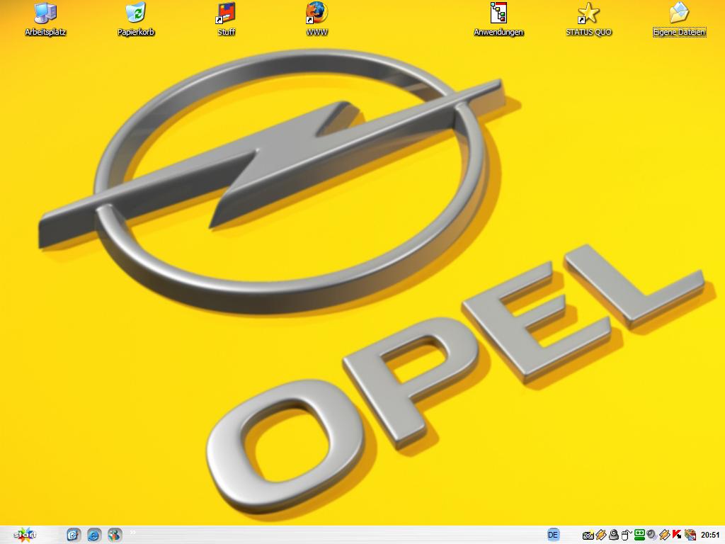
Task: Open the Kaspersky red K tray icon
Action: click(677, 535)
